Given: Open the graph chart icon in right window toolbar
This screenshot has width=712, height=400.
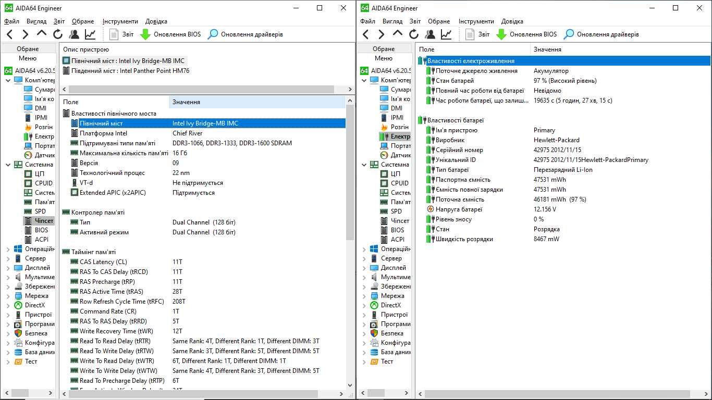Looking at the screenshot, I should click(x=446, y=34).
